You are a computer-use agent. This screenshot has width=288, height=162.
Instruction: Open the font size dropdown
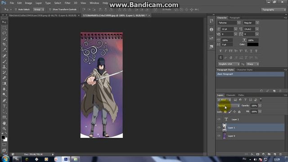click(236, 29)
